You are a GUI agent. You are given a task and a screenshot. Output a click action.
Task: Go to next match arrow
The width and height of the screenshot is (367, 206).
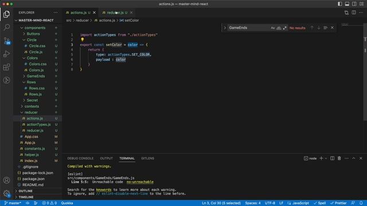click(319, 28)
